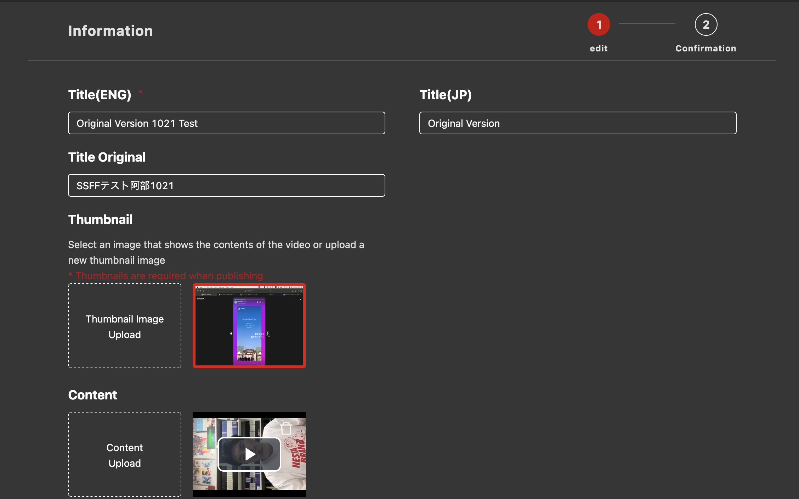
Task: Click the Title(ENG) field label
Action: pos(100,95)
